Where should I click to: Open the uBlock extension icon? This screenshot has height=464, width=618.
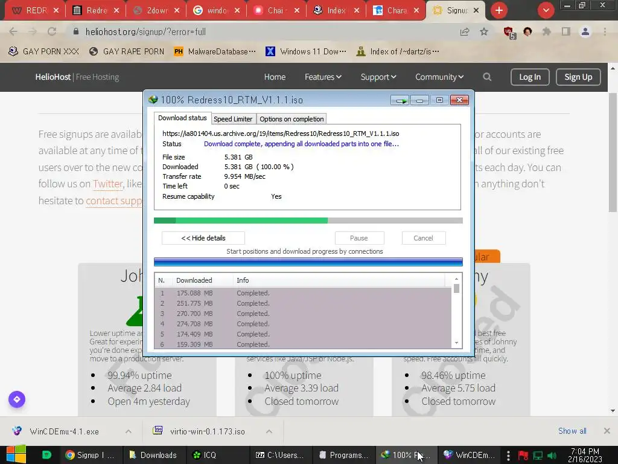509,32
